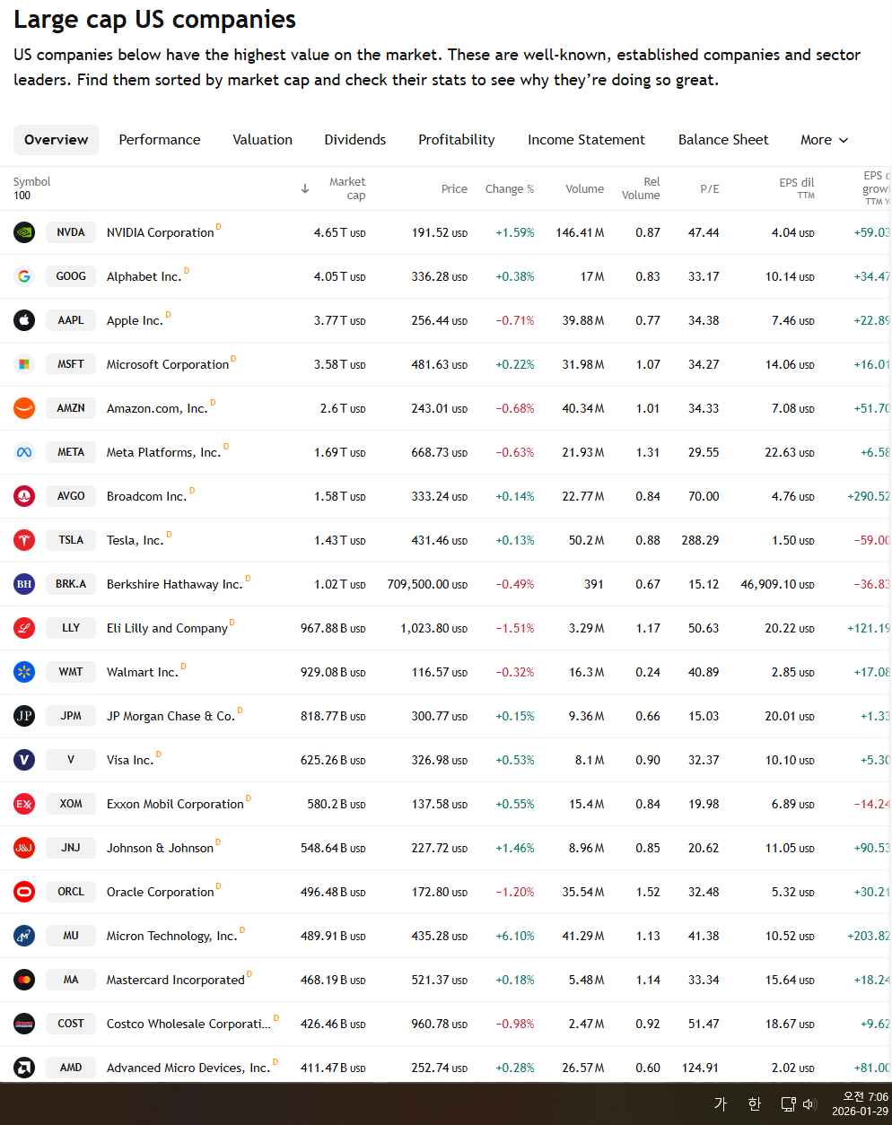Click the Apple logo icon
The width and height of the screenshot is (892, 1125).
24,320
